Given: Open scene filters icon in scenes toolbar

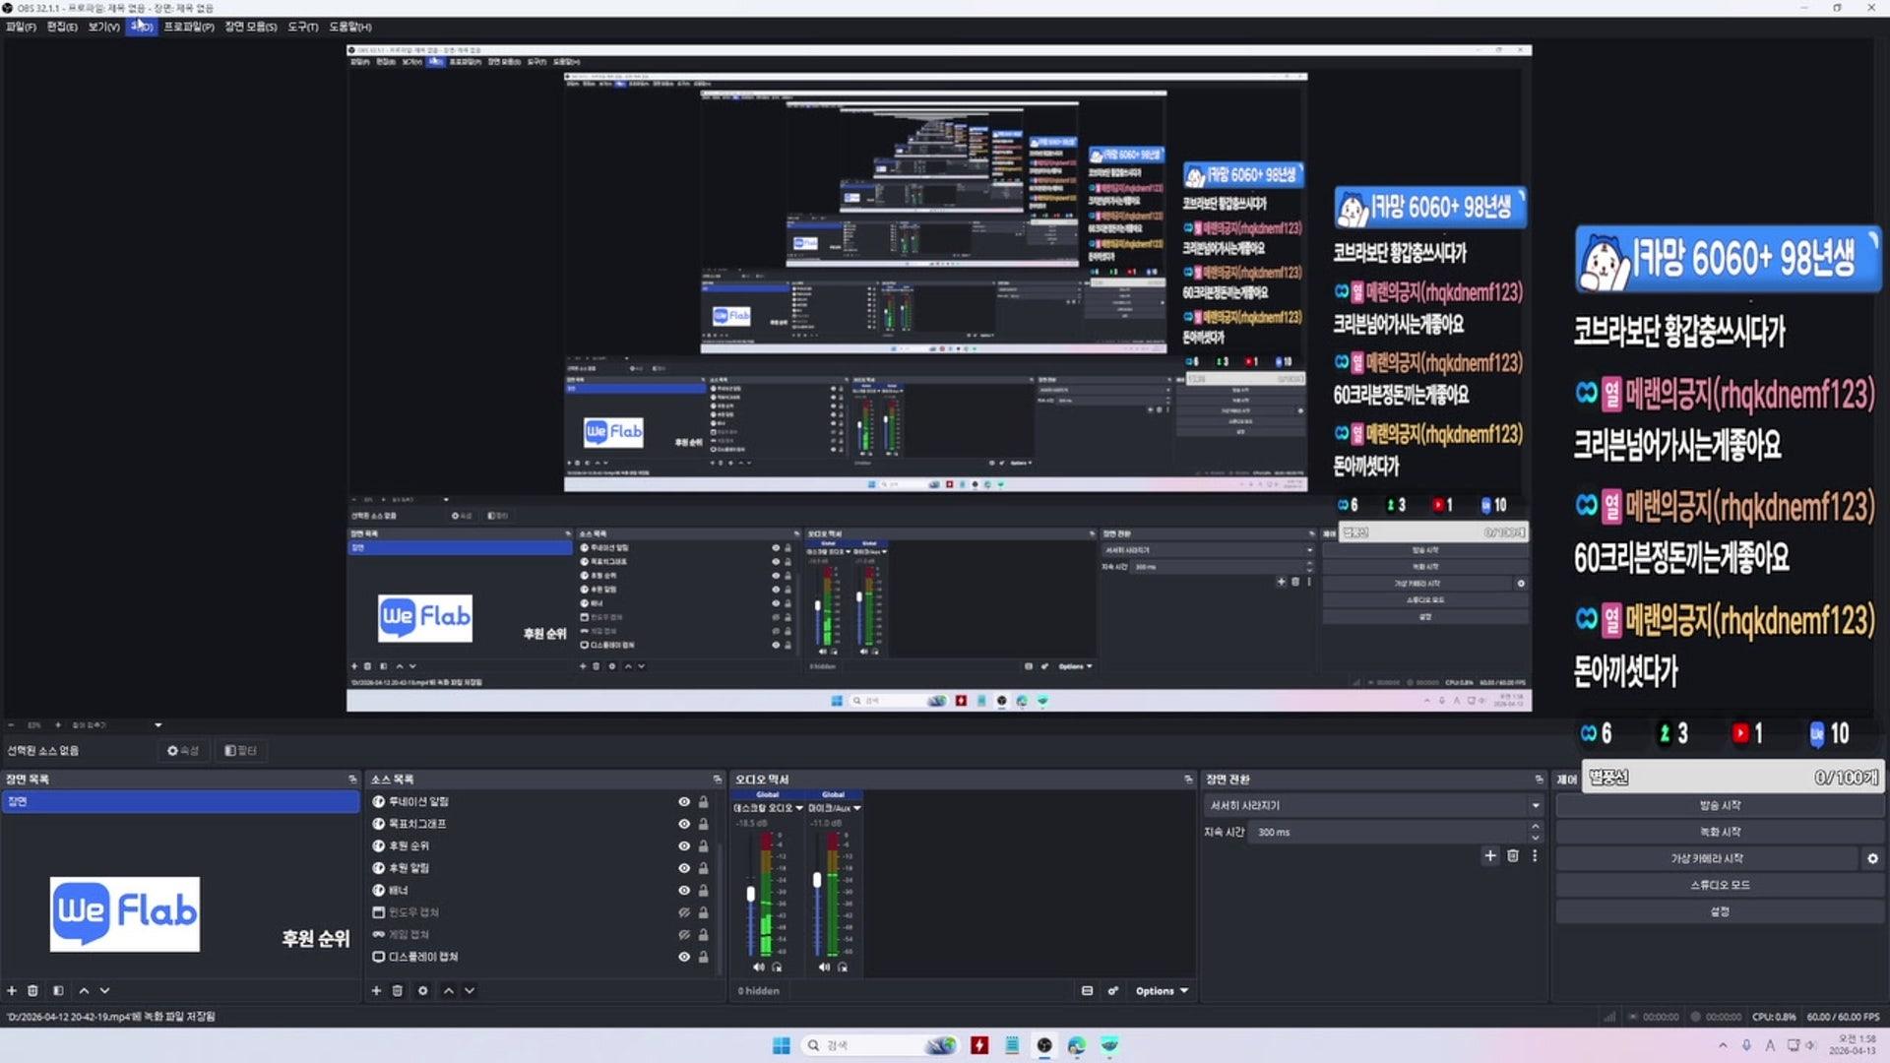Looking at the screenshot, I should 58,991.
